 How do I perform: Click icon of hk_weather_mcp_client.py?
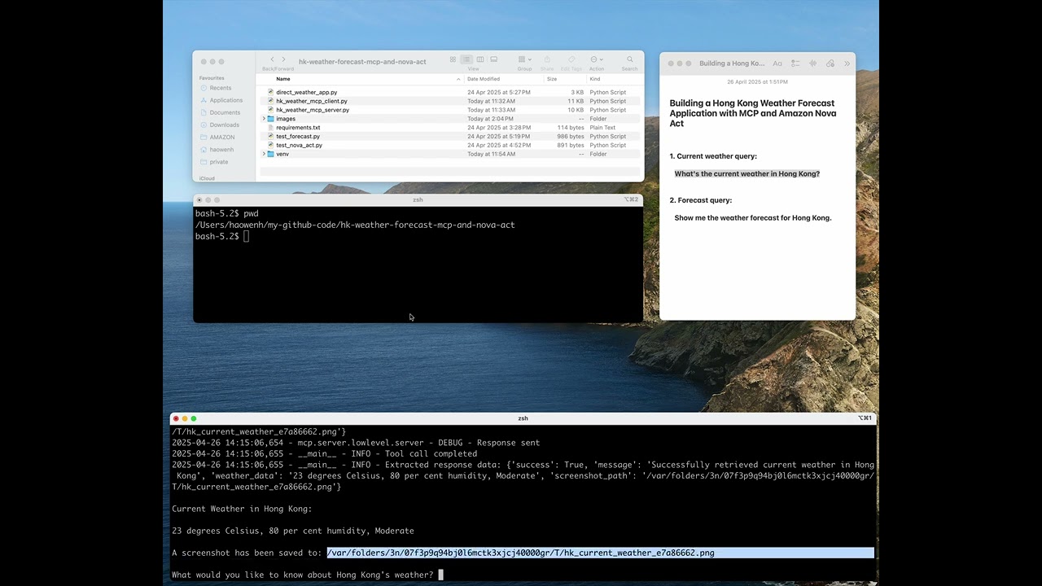[270, 101]
